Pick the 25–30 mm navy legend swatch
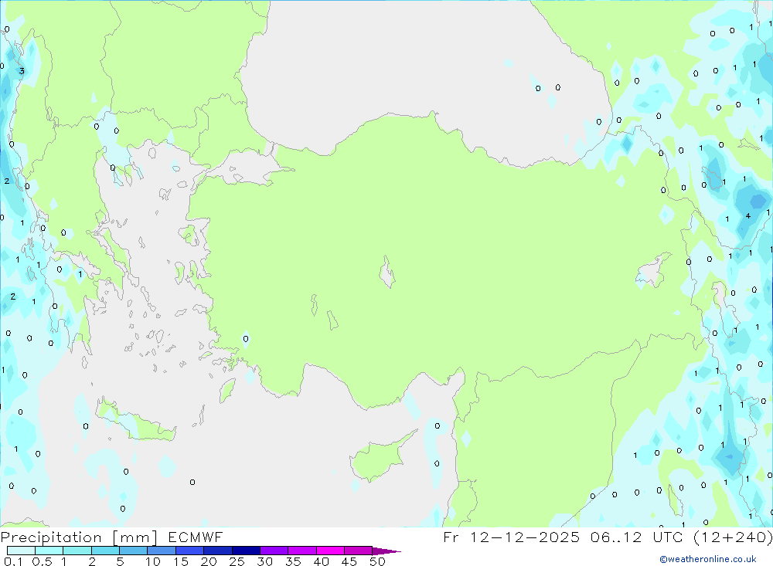Screen dimensions: 773x566 pyautogui.click(x=246, y=551)
